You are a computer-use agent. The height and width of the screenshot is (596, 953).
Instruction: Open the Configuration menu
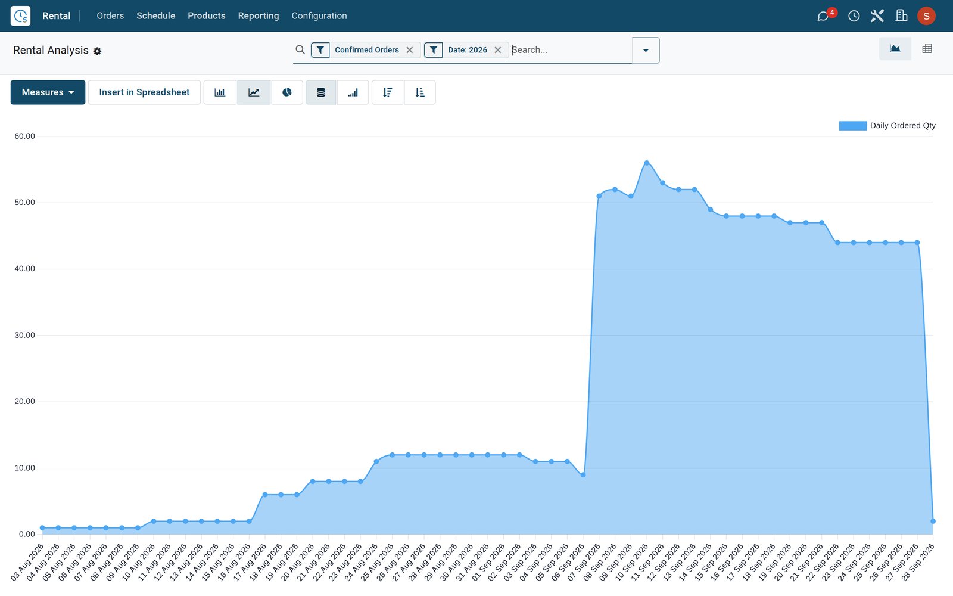319,16
